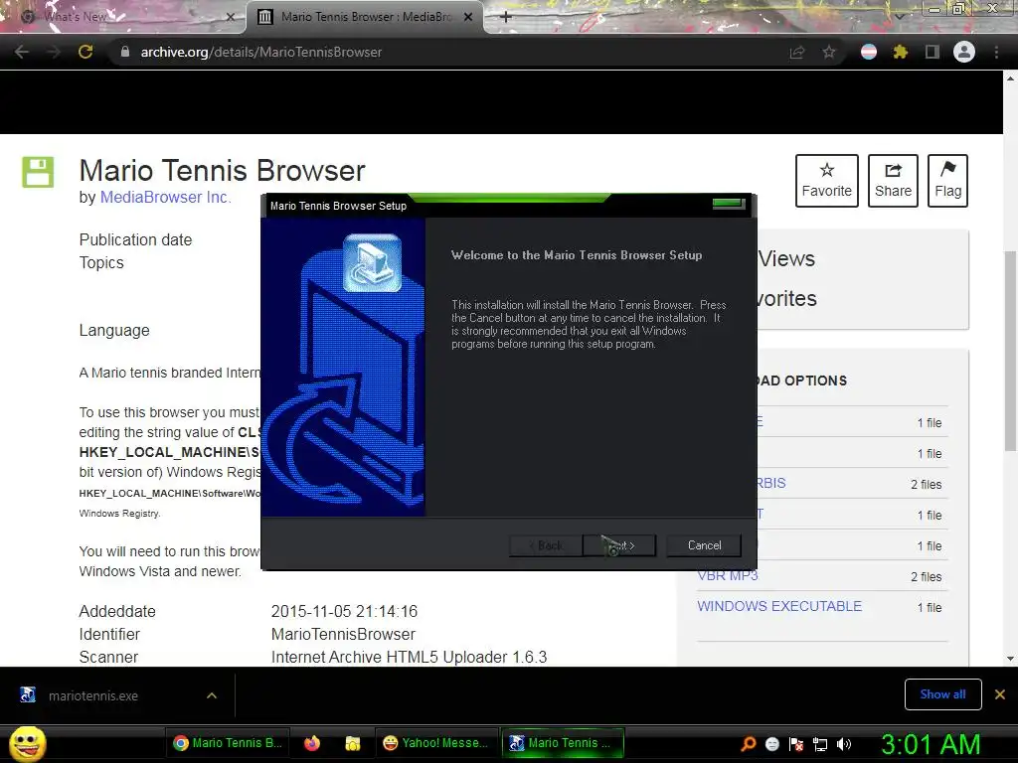Image resolution: width=1018 pixels, height=763 pixels.
Task: Open MediaBrowser Inc. creator link
Action: pyautogui.click(x=165, y=198)
